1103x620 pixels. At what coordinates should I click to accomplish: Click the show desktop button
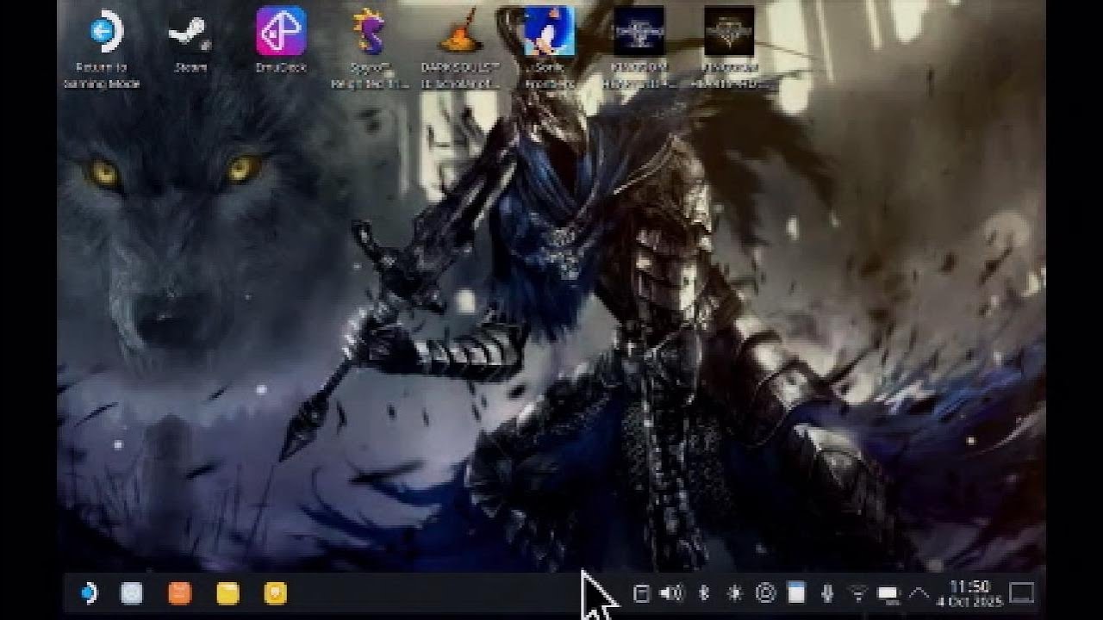click(1021, 592)
